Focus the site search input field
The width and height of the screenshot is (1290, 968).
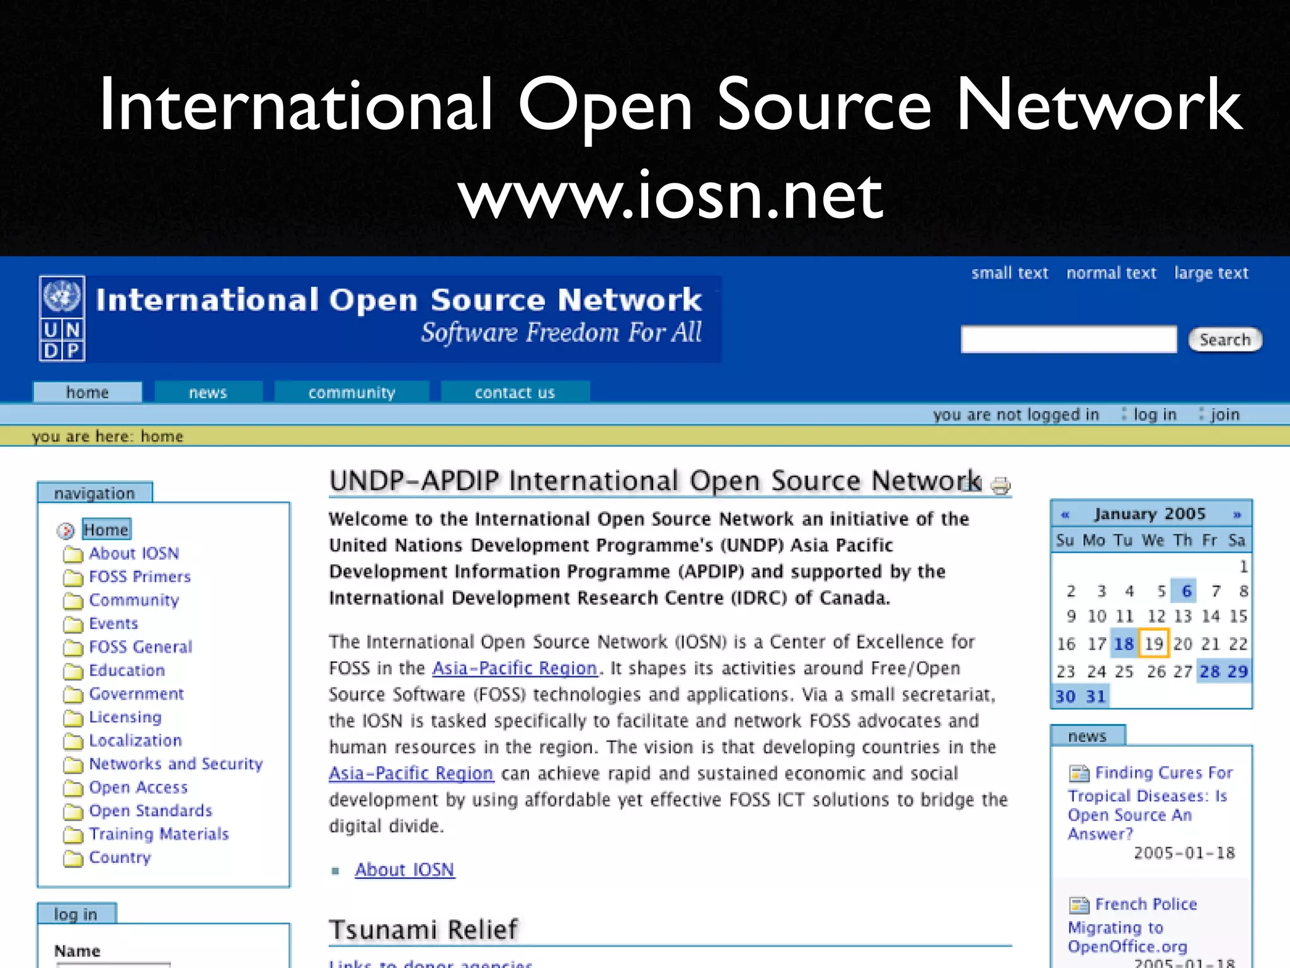coord(1069,339)
